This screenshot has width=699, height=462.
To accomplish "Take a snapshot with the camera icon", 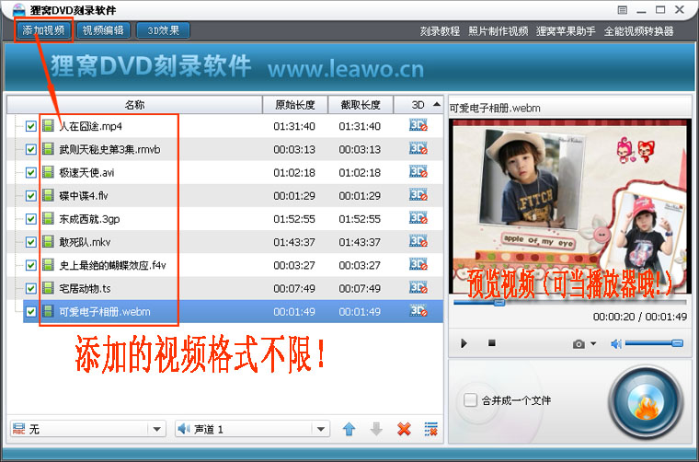I will coord(579,344).
